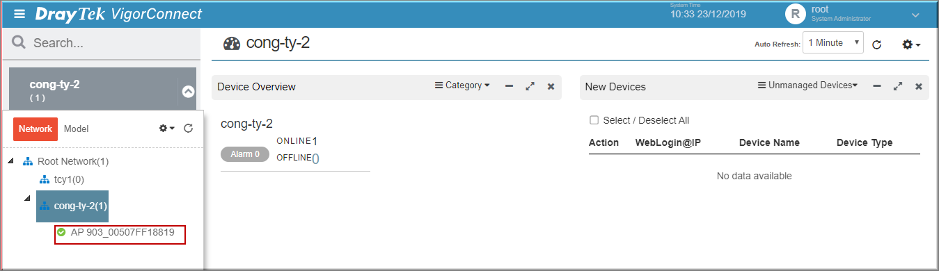The height and width of the screenshot is (271, 939).
Task: Open the user account dropdown arrow
Action: click(915, 15)
